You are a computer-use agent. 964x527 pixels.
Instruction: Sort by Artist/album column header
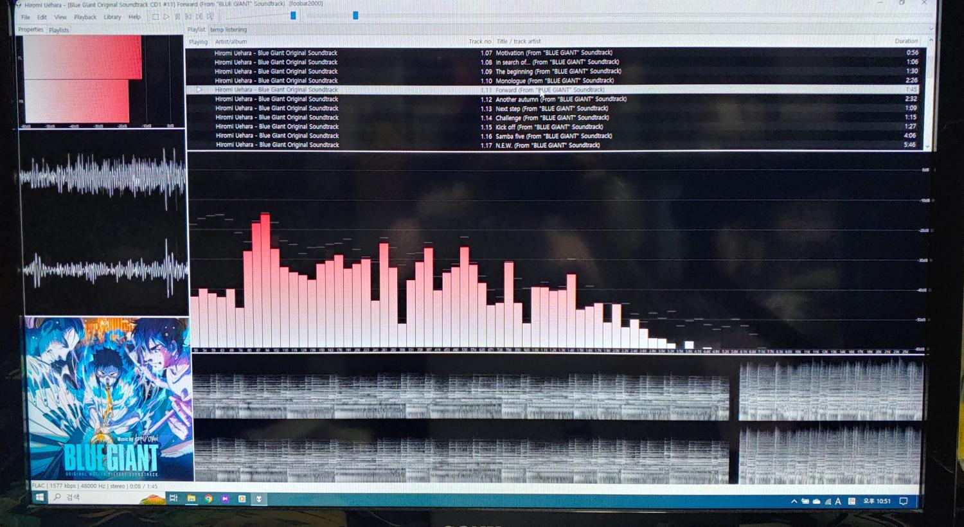coord(231,42)
